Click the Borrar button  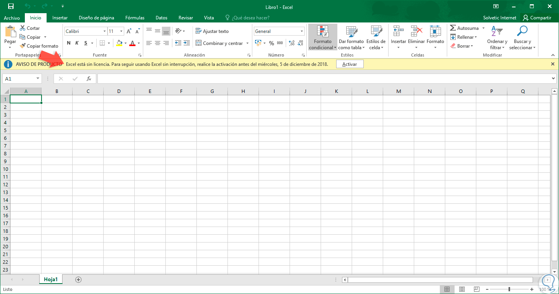[462, 46]
